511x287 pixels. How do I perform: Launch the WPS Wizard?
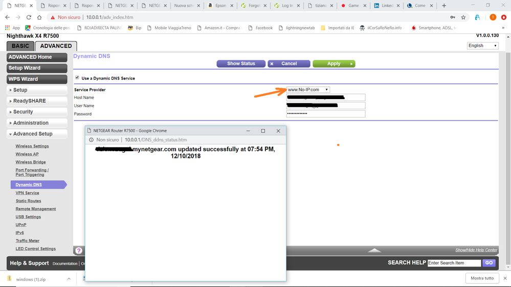point(37,79)
